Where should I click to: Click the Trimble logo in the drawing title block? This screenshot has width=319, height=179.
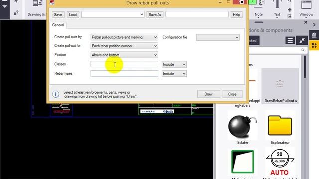(168, 111)
